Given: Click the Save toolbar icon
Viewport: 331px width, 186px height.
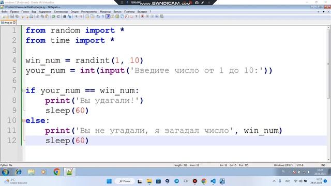Looking at the screenshot, I should (12, 17).
